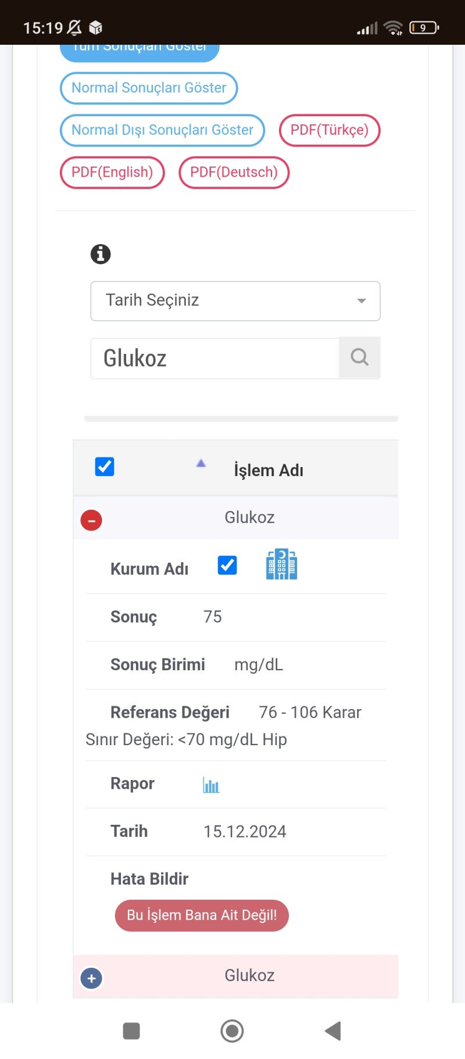Open recent apps square button
The width and height of the screenshot is (465, 1059).
click(131, 1031)
